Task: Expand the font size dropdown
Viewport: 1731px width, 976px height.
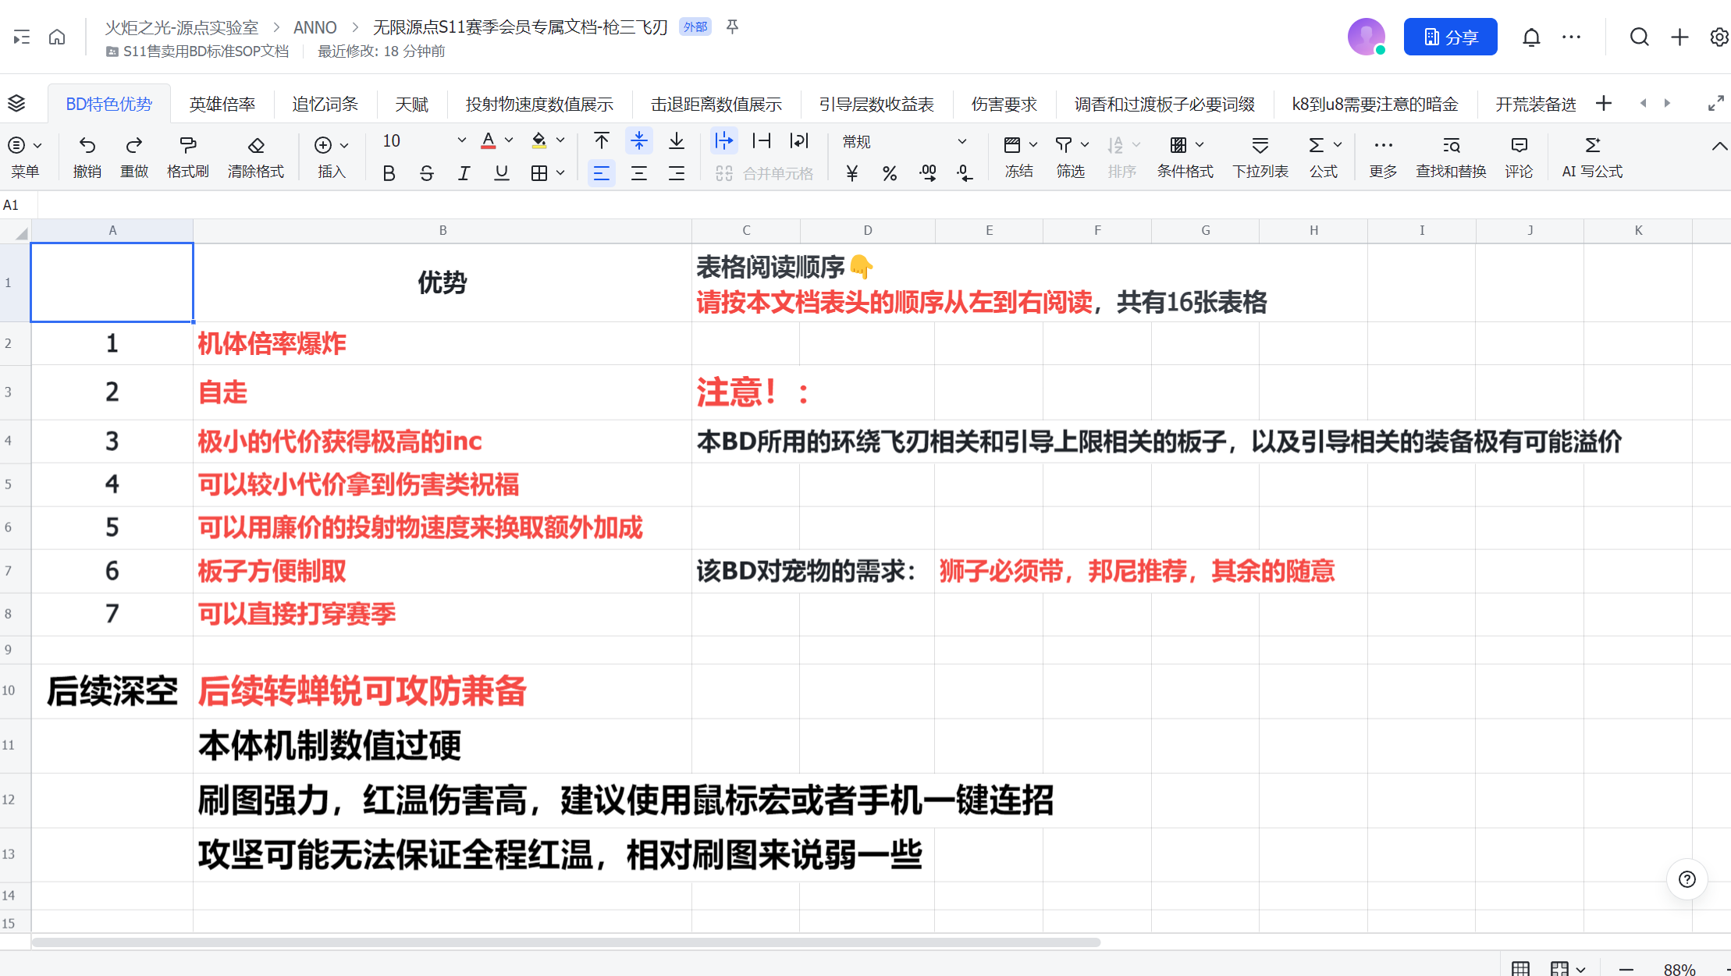Action: click(461, 140)
